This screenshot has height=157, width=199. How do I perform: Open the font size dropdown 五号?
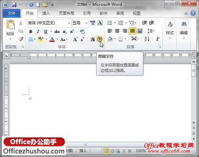click(x=86, y=23)
